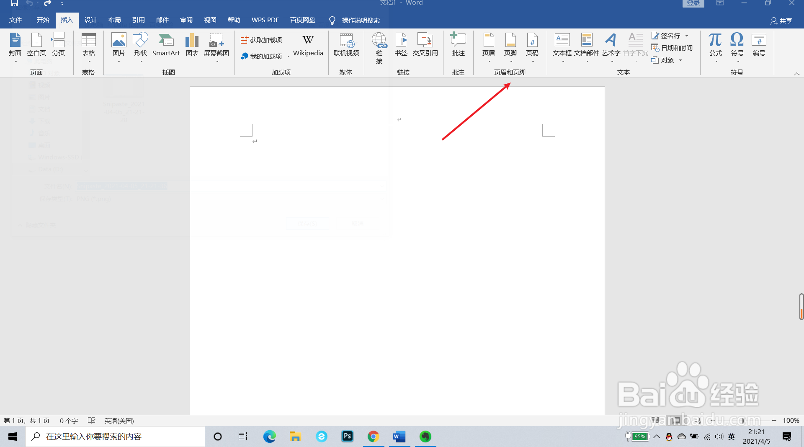
Task: Expand the picture (图片) dropdown arrow
Action: click(119, 62)
